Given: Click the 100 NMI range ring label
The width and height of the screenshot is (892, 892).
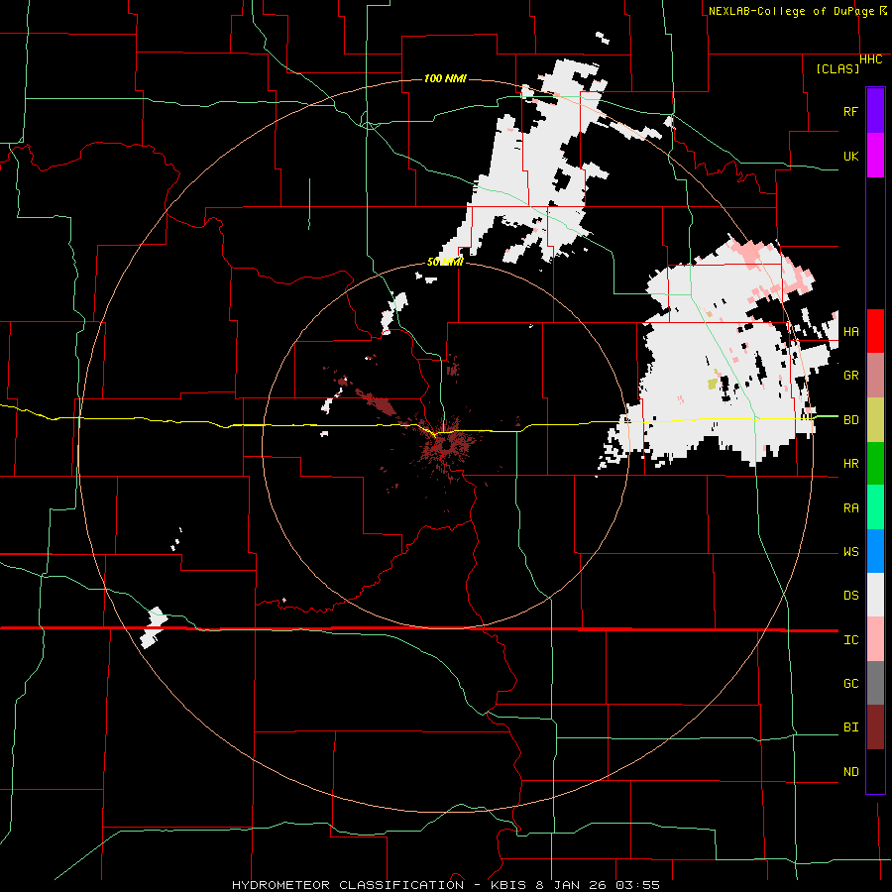Looking at the screenshot, I should tap(445, 78).
